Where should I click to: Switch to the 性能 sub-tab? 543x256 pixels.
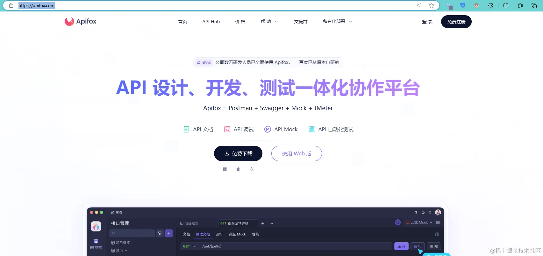(255, 234)
